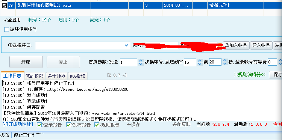
Task: Click the ②加入帐号 button
Action: coord(236,45)
